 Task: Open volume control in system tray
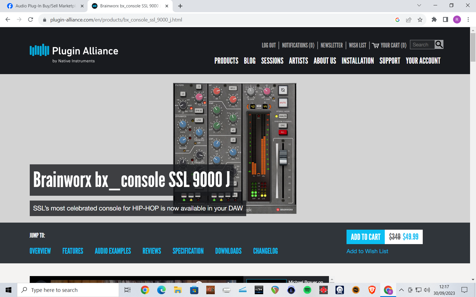(x=427, y=290)
